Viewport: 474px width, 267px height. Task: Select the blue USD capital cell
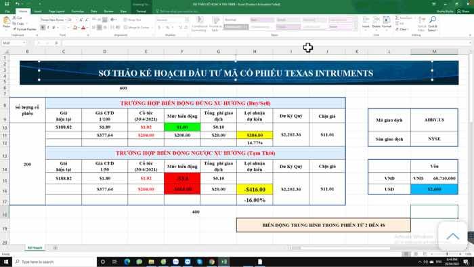(x=434, y=189)
